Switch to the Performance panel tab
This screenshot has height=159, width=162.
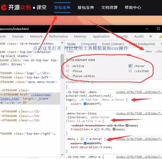click(x=58, y=37)
